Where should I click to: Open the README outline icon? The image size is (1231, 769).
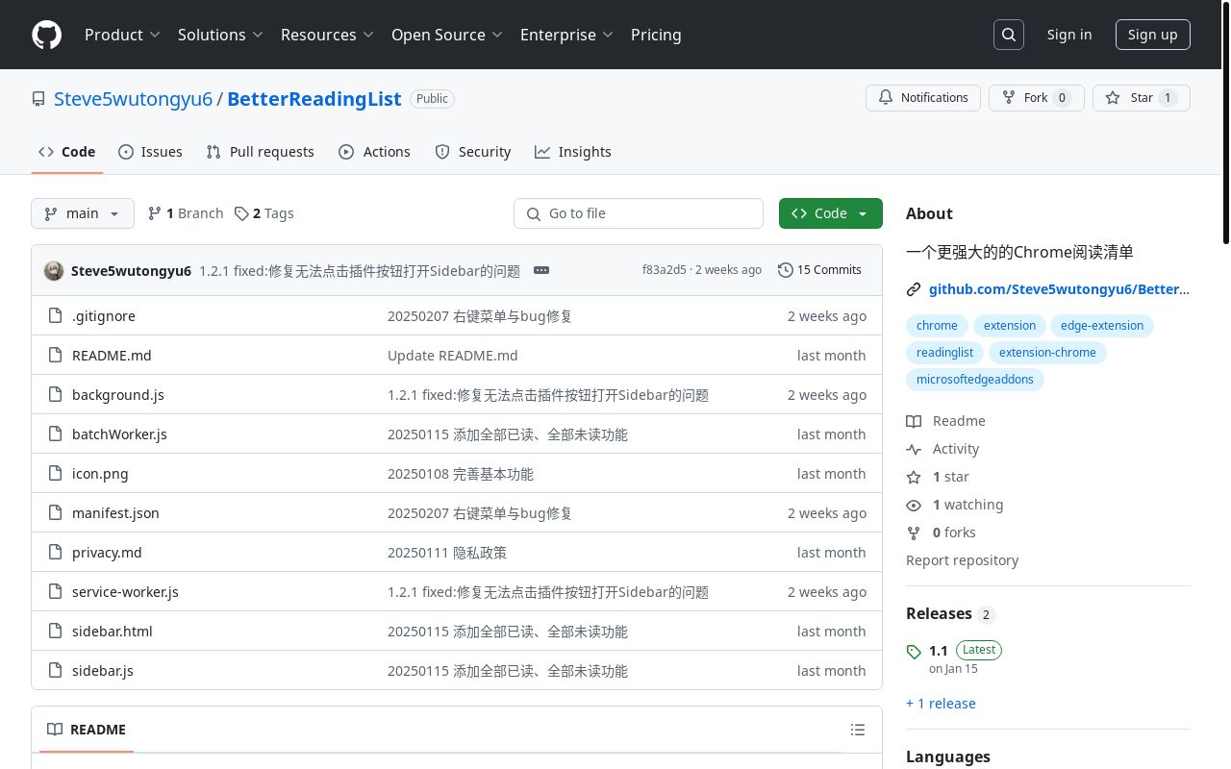coord(857,730)
